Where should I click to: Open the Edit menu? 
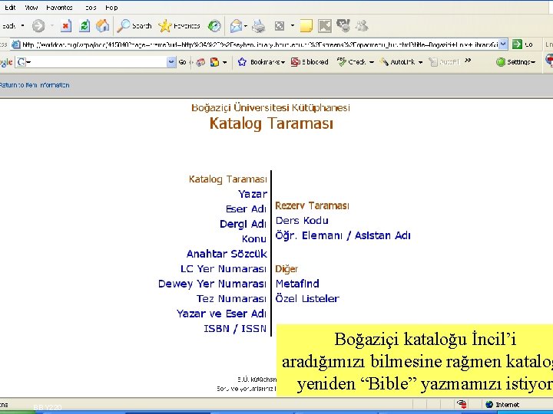(10, 8)
